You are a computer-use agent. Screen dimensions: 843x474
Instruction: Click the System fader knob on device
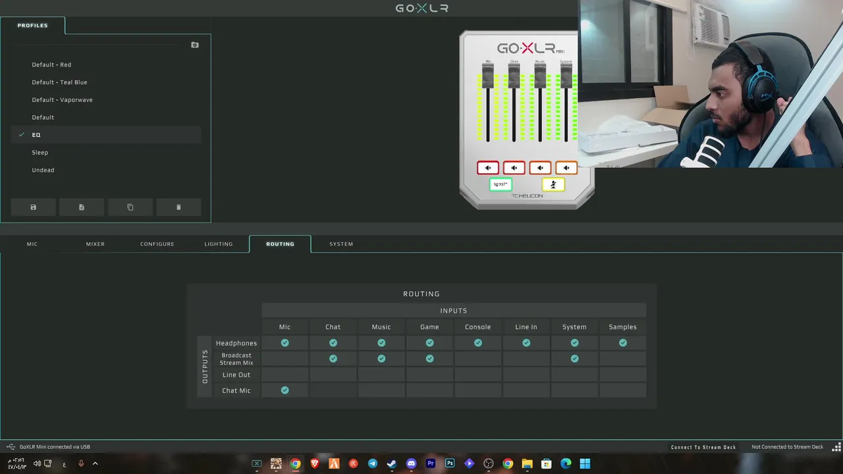[x=566, y=76]
